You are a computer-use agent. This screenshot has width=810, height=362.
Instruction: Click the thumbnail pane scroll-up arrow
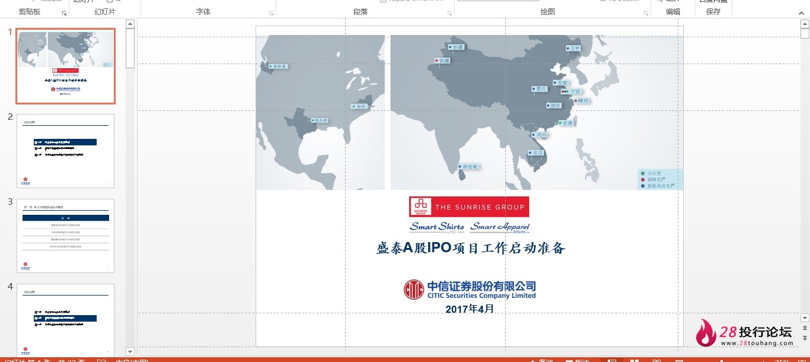[130, 24]
